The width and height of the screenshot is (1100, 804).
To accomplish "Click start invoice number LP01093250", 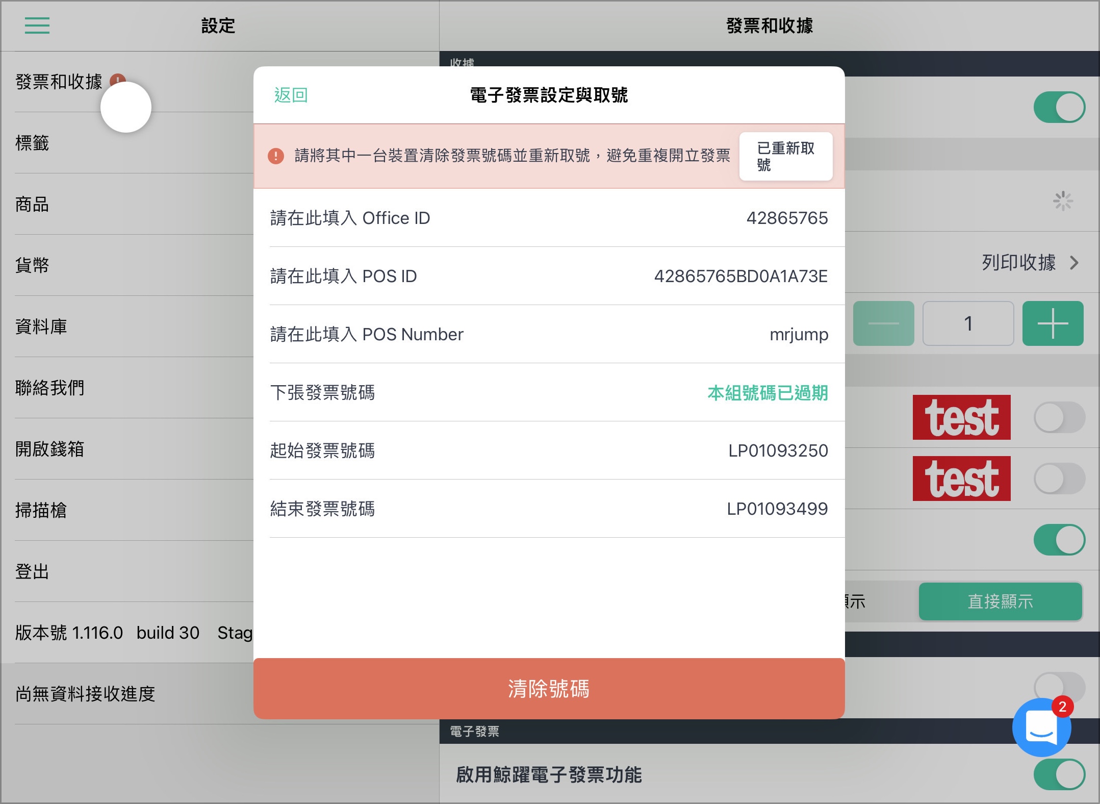I will [x=778, y=450].
